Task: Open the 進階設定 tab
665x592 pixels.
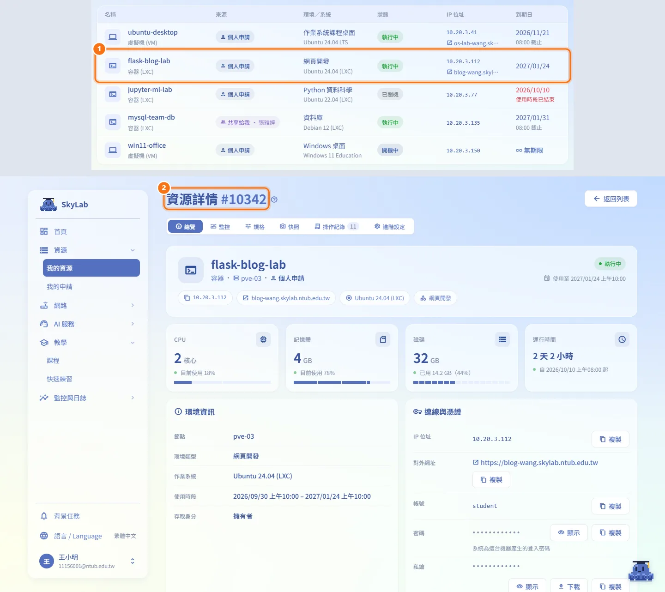Action: pyautogui.click(x=390, y=227)
